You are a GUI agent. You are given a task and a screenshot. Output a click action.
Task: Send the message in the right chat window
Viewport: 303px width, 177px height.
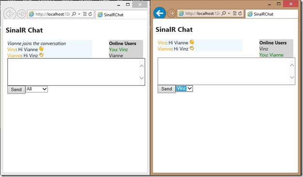[x=166, y=89]
